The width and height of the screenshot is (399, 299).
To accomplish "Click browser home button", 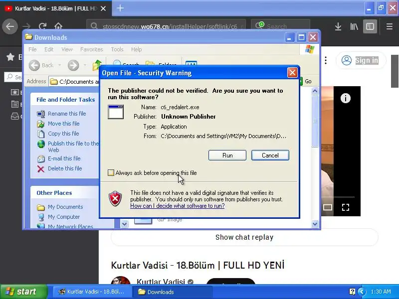I will tap(58, 26).
